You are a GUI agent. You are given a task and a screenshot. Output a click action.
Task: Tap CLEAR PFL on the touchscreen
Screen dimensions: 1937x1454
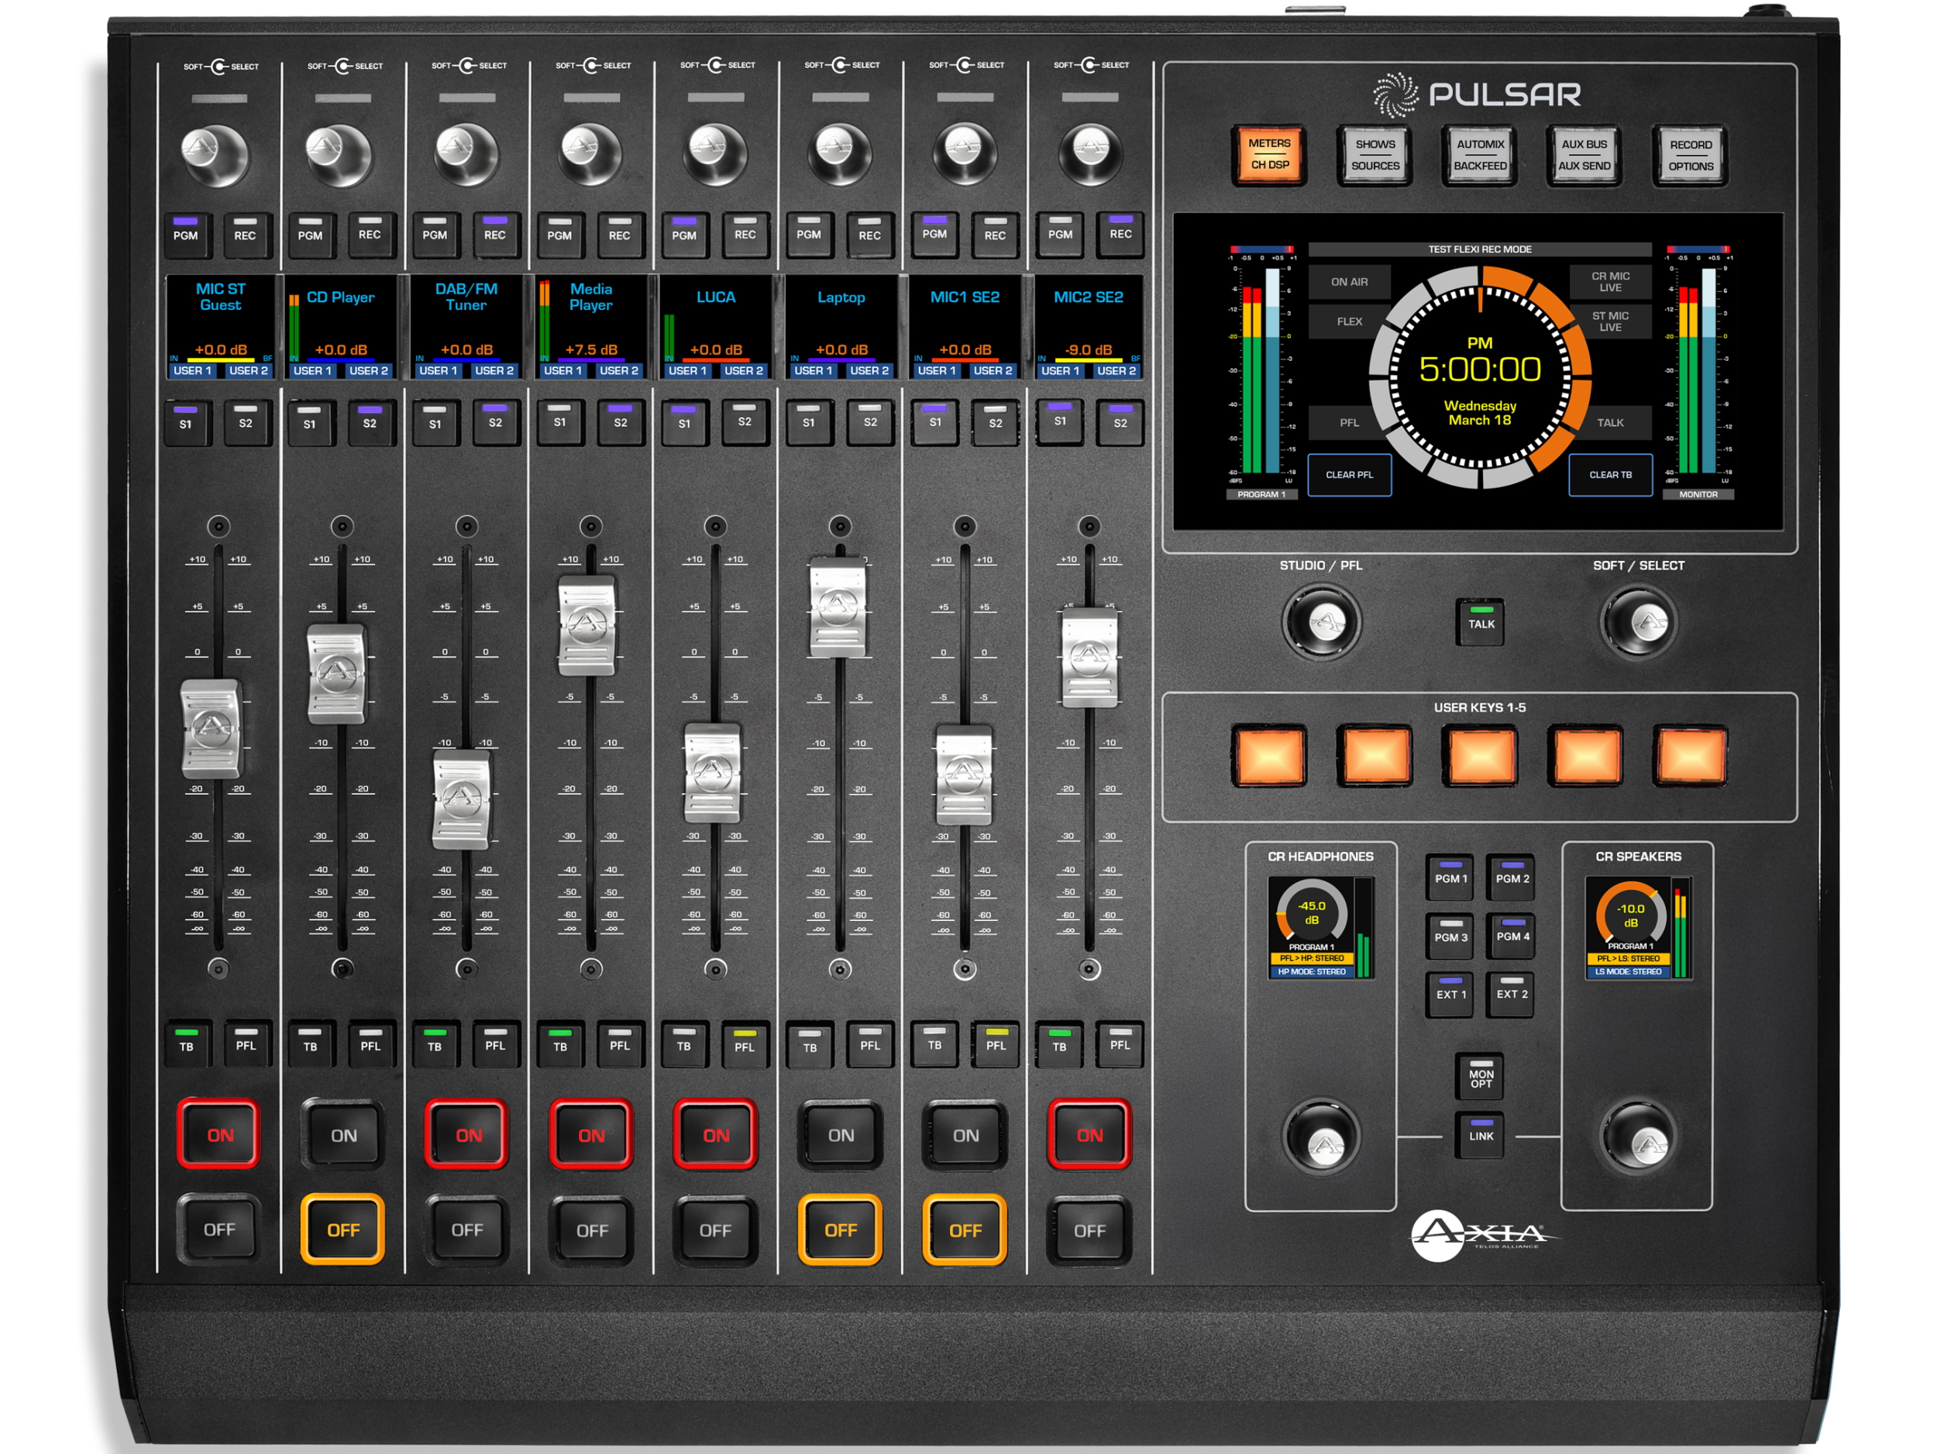[1349, 476]
